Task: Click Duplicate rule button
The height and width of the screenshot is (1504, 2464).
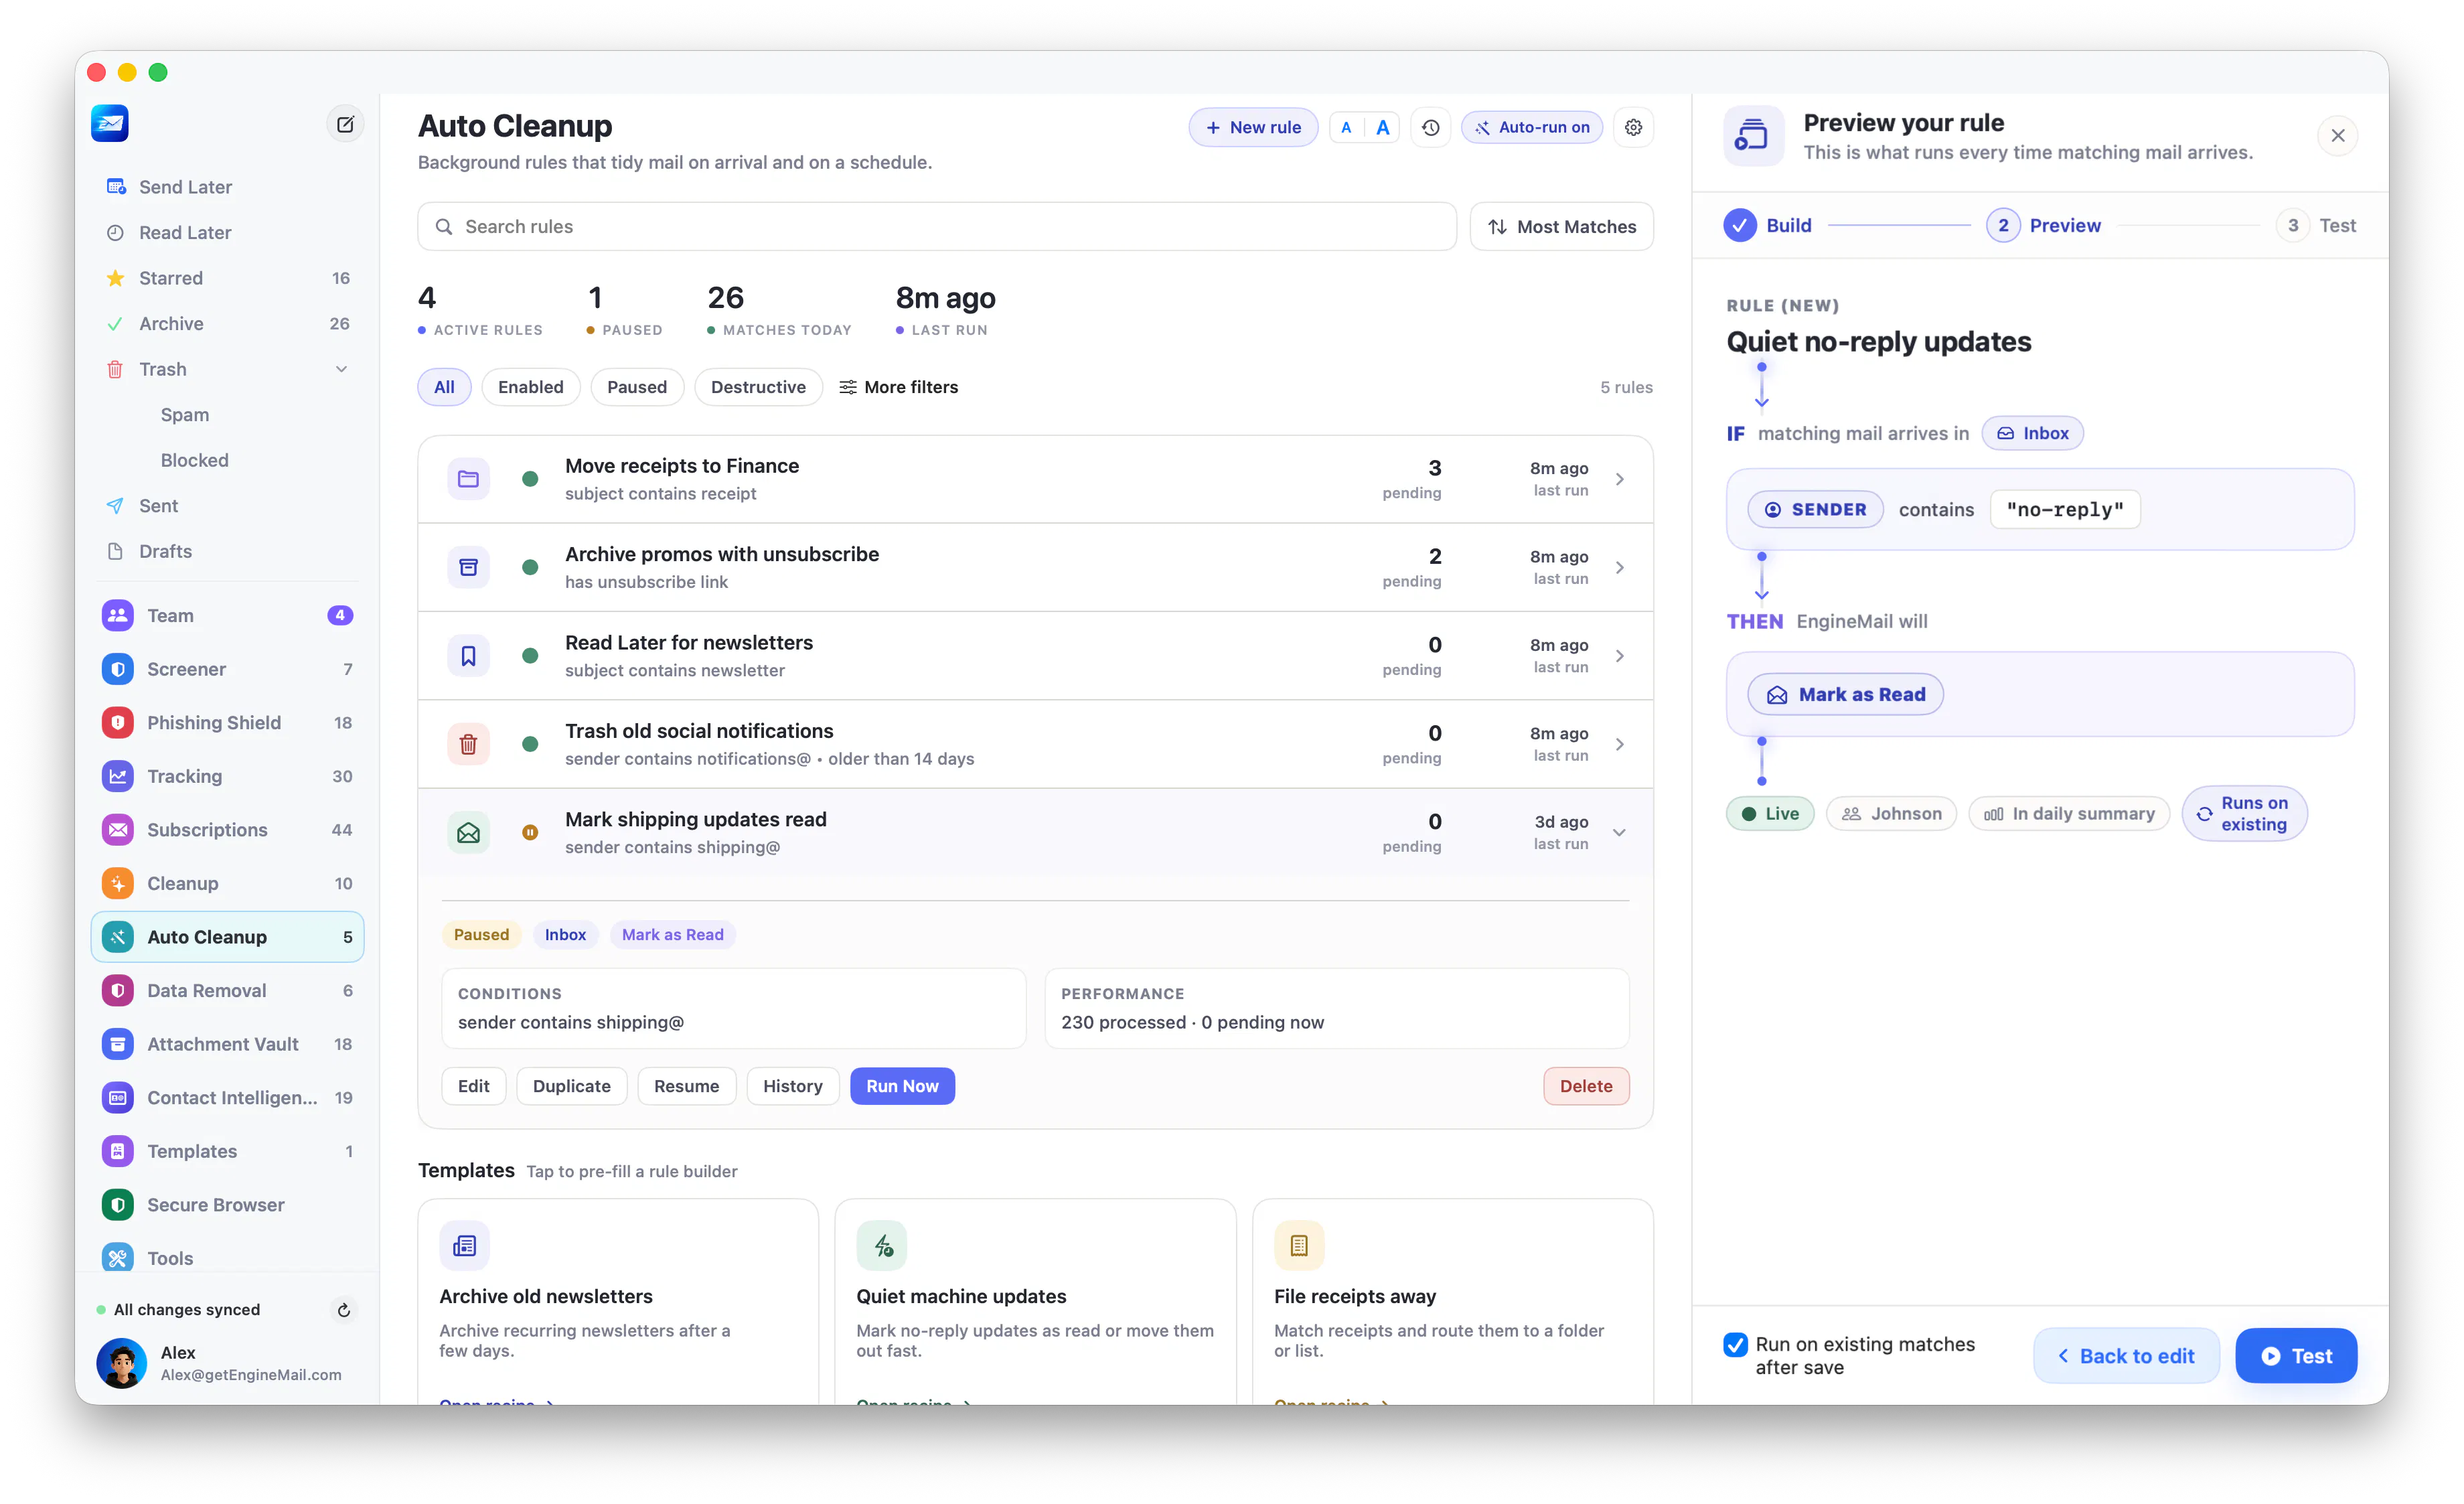Action: (571, 1087)
